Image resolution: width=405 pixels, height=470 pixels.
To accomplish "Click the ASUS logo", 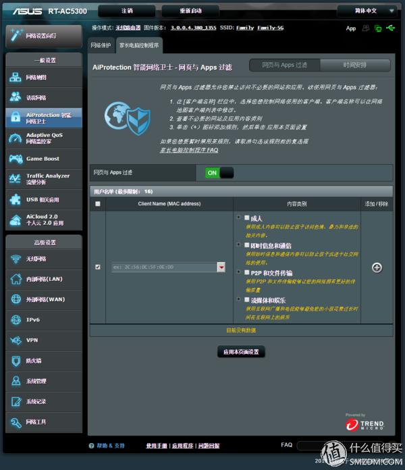I will (x=27, y=11).
